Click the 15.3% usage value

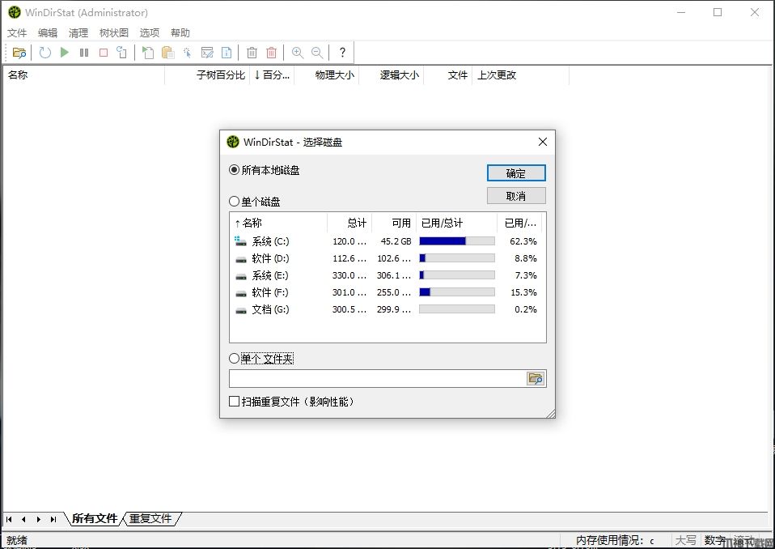coord(523,292)
